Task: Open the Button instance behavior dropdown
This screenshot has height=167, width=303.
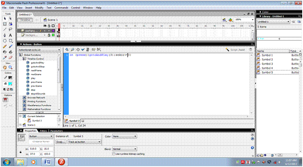Action: tap(41, 137)
